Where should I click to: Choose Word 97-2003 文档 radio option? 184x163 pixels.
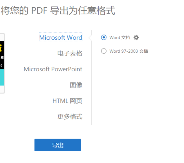[x=104, y=51]
